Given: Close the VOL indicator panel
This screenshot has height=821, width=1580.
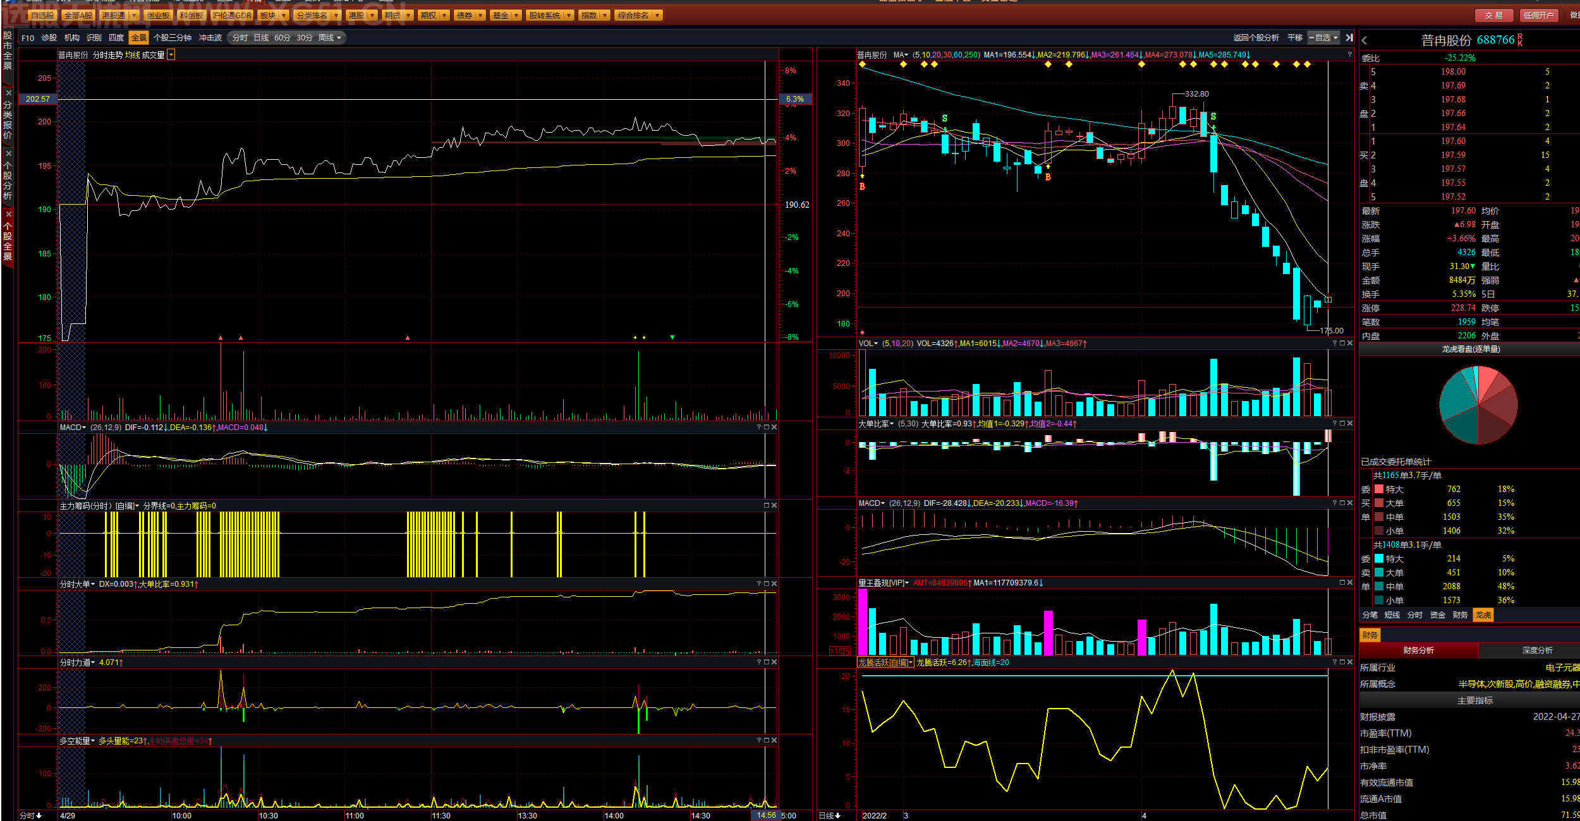Looking at the screenshot, I should [1350, 344].
